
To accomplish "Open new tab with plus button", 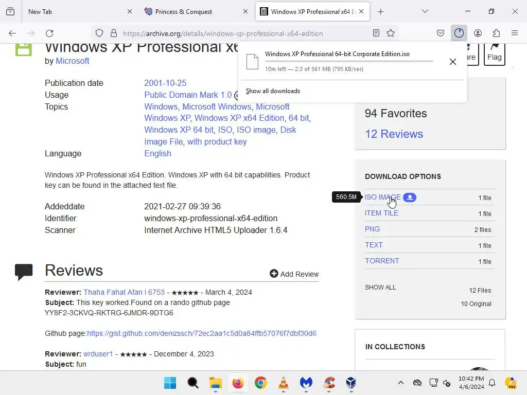I will point(380,12).
